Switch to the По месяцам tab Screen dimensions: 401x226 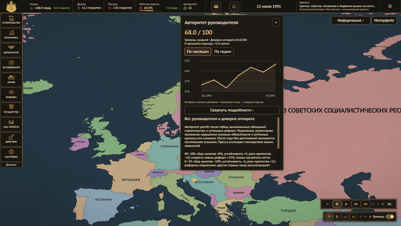click(198, 52)
